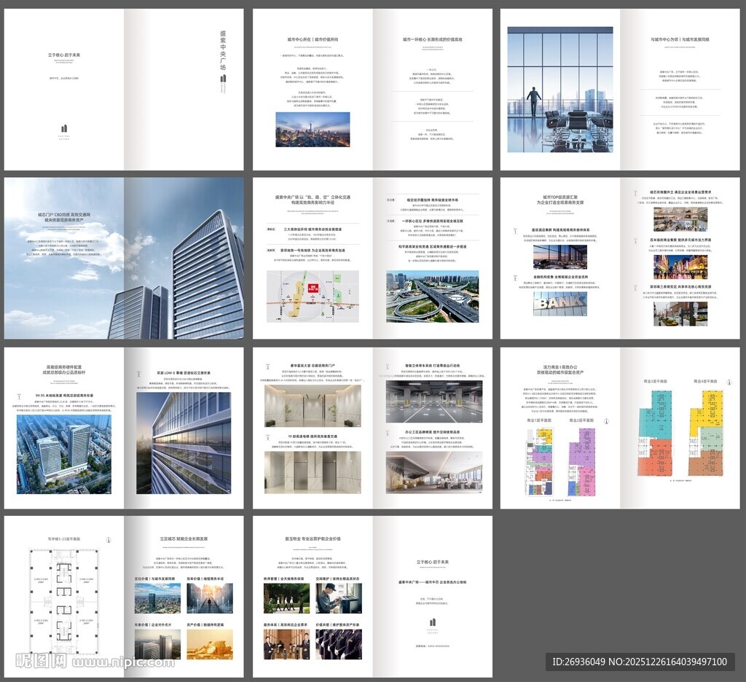Select the twin towers aerial rendering

(x=64, y=454)
